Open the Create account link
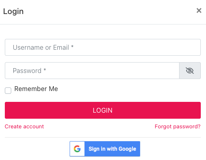 pos(24,126)
